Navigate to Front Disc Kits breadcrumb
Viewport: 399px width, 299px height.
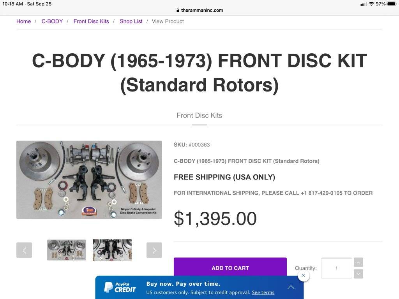(91, 21)
